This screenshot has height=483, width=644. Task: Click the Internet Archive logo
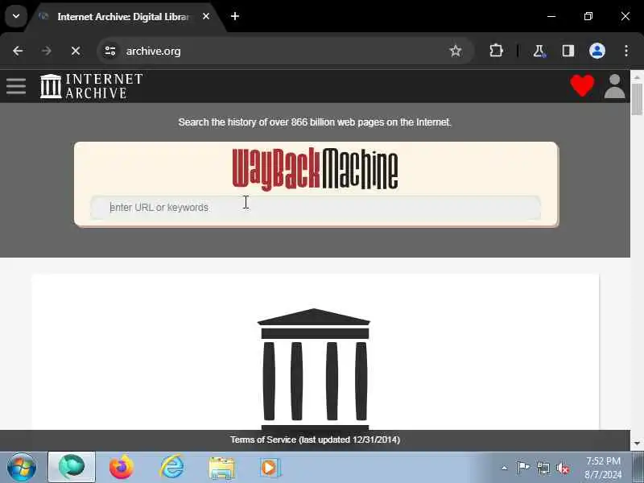pos(91,86)
